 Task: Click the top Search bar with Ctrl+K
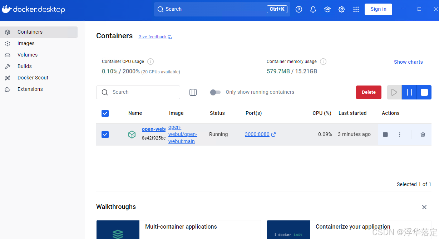222,9
